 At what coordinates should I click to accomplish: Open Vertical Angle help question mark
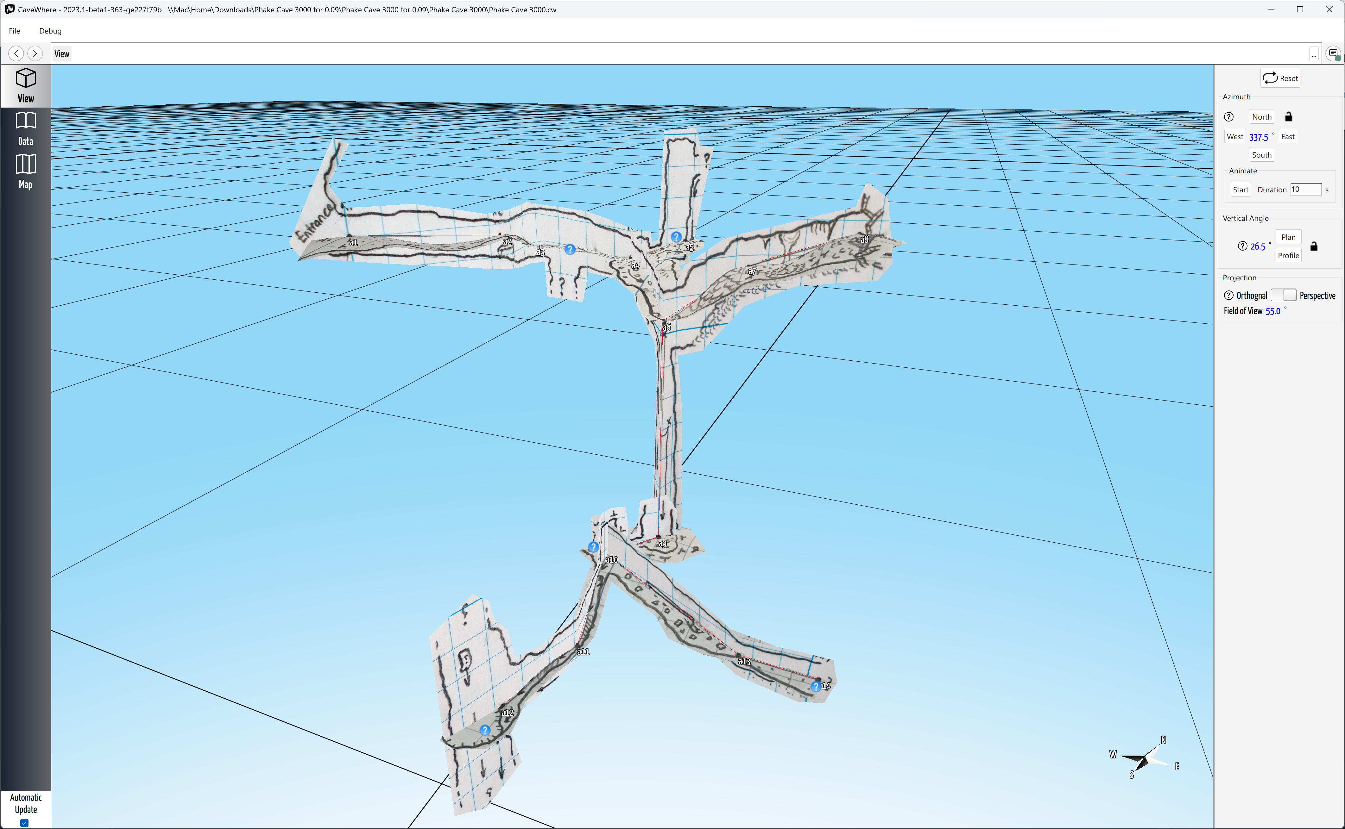click(1242, 246)
